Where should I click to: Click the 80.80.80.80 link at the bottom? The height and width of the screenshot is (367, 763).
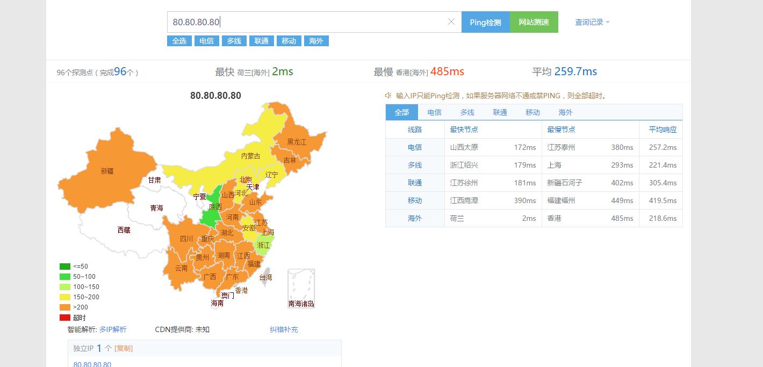click(x=92, y=364)
